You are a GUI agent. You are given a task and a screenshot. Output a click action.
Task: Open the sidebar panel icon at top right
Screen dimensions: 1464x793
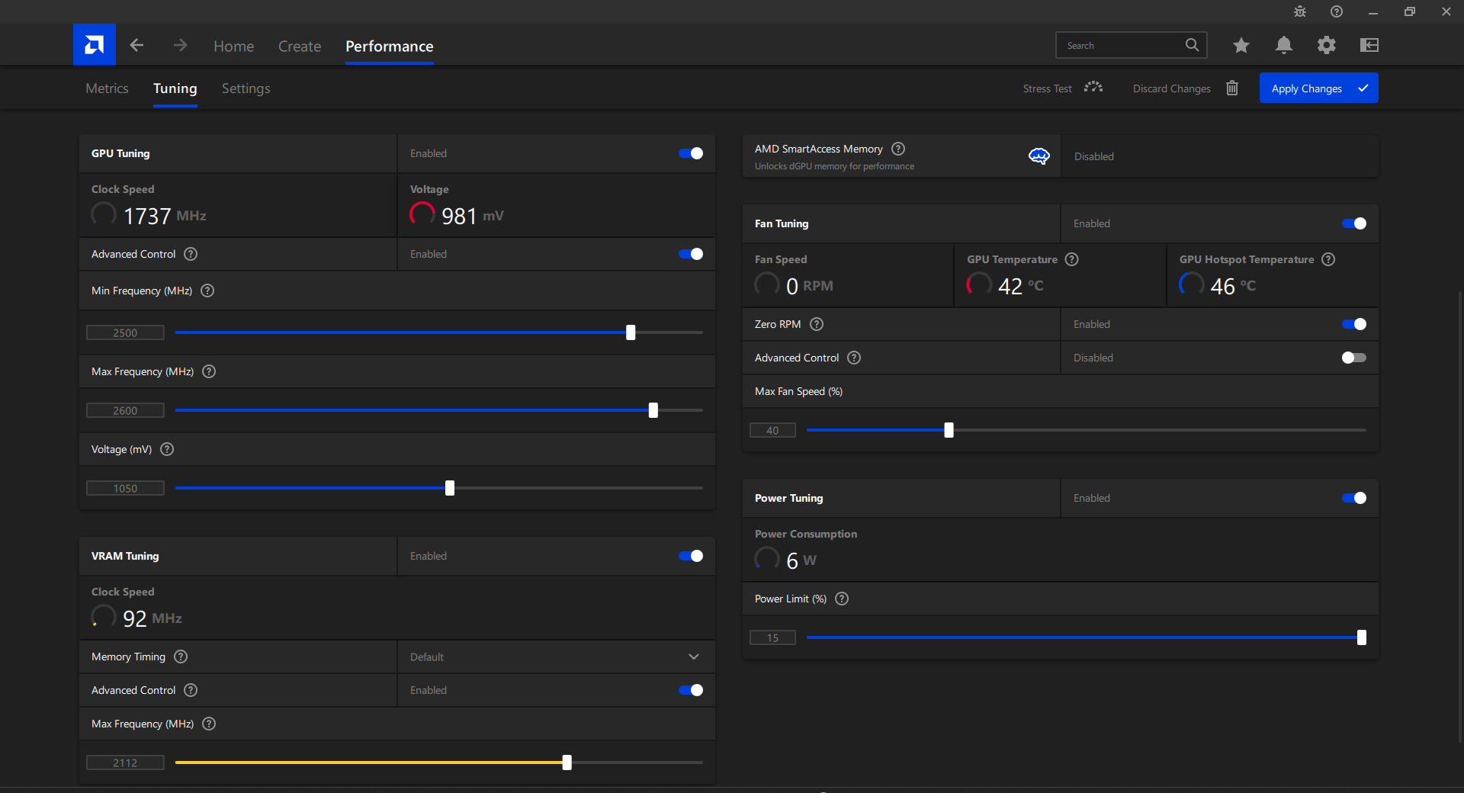(1369, 46)
